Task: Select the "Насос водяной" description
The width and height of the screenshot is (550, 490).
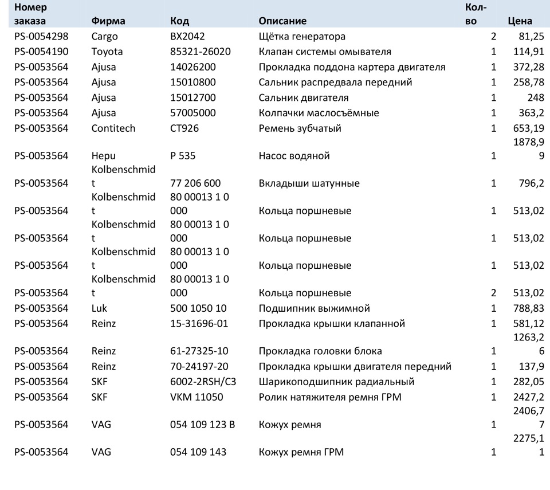Action: [x=294, y=155]
